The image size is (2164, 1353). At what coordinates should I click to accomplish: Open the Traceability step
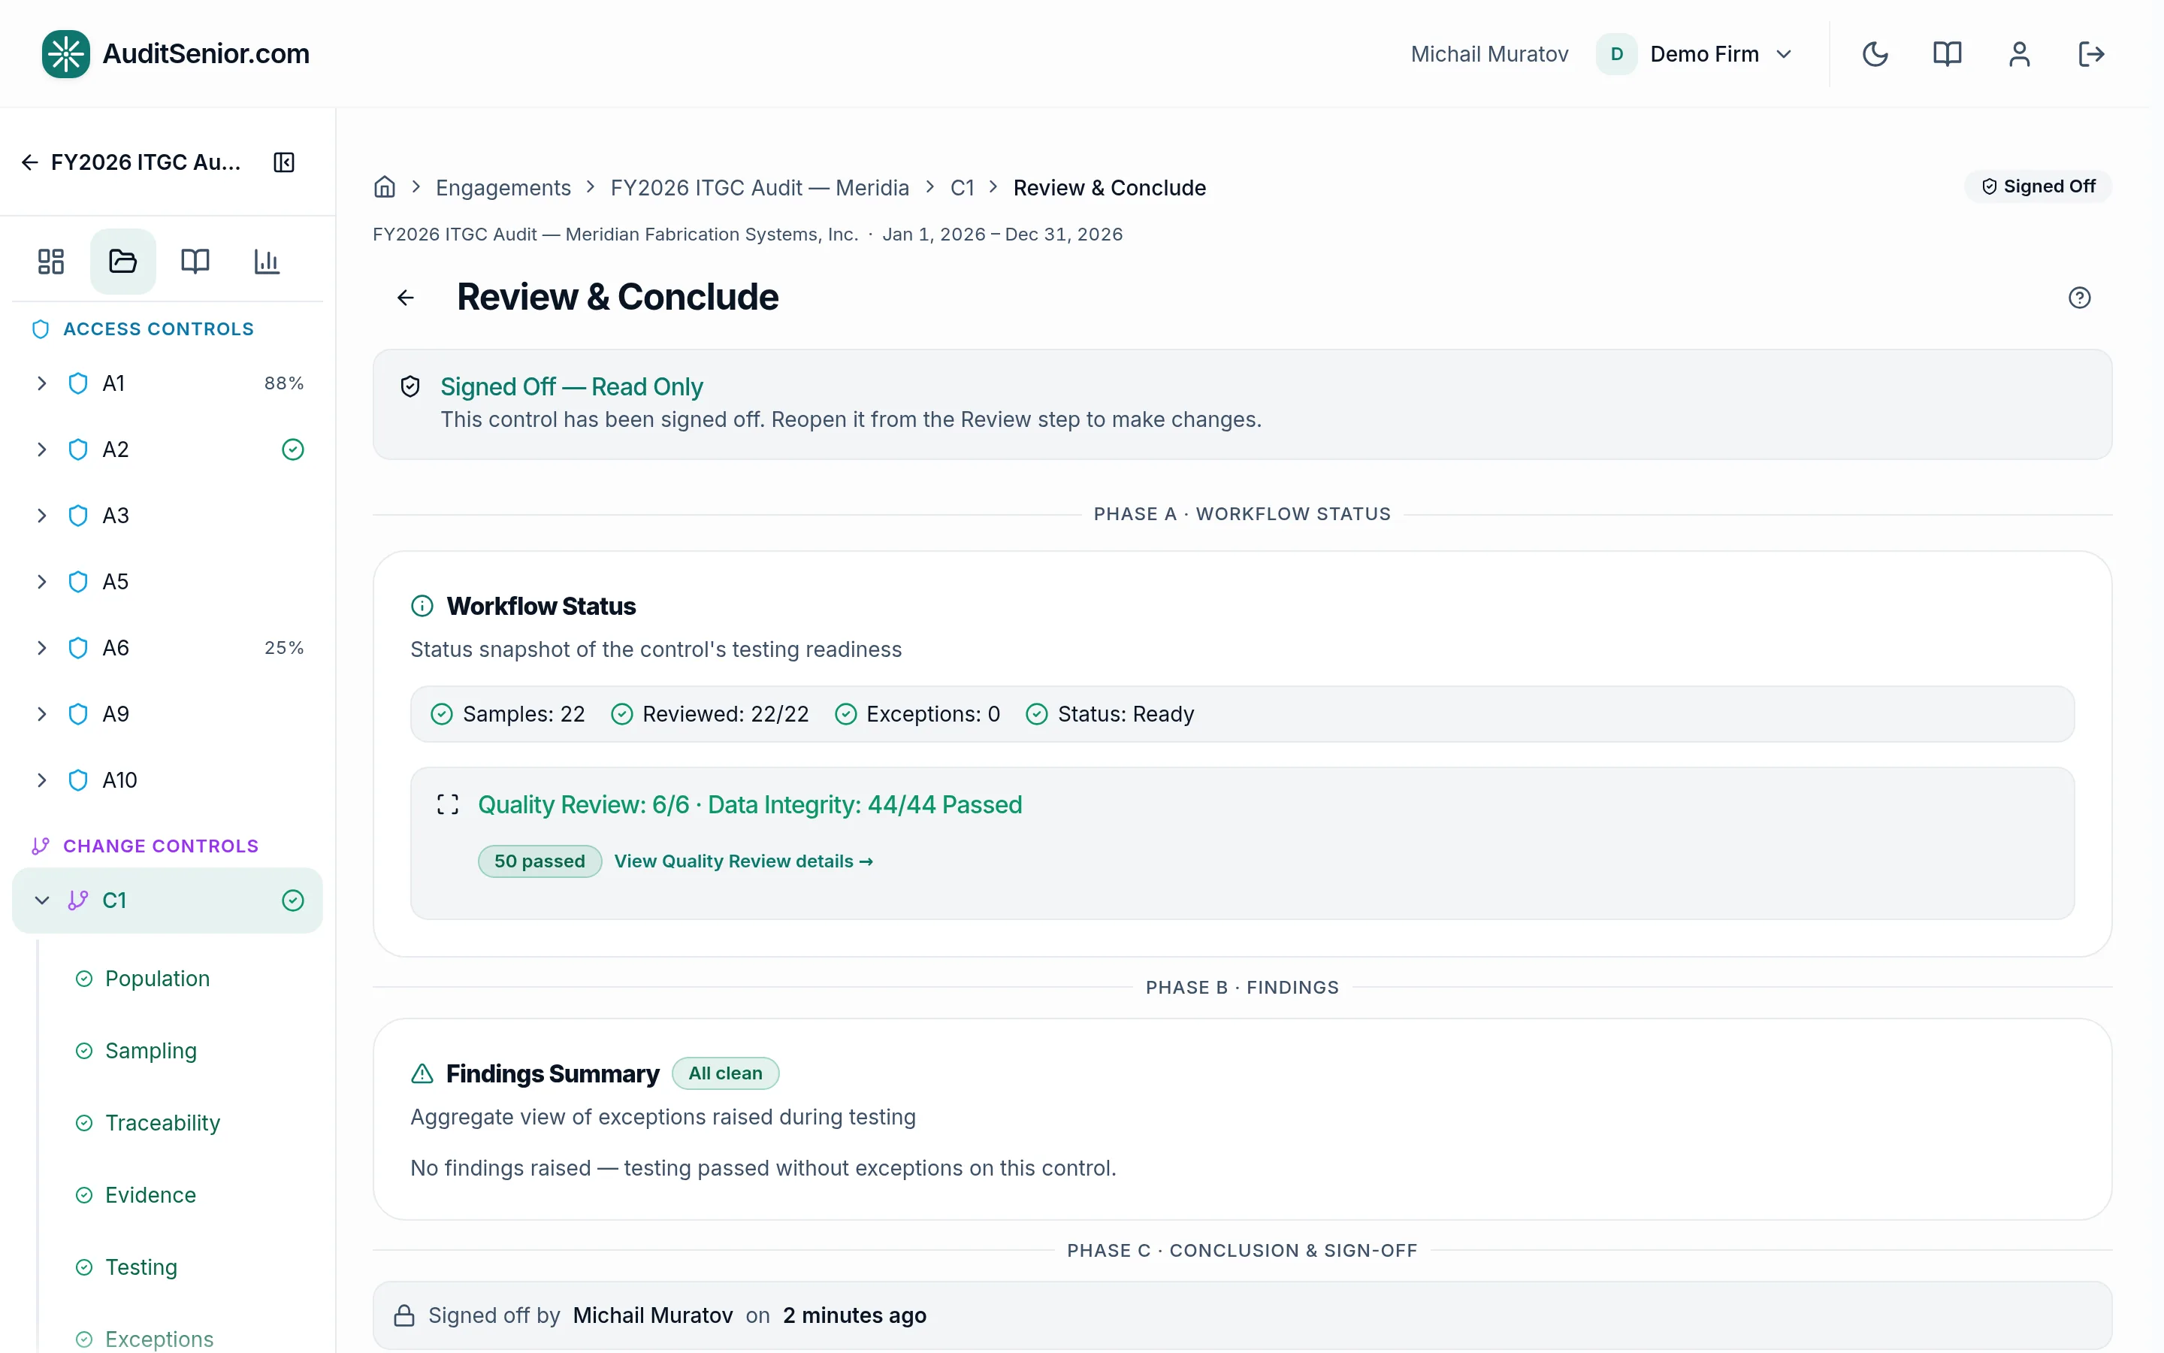click(x=163, y=1123)
